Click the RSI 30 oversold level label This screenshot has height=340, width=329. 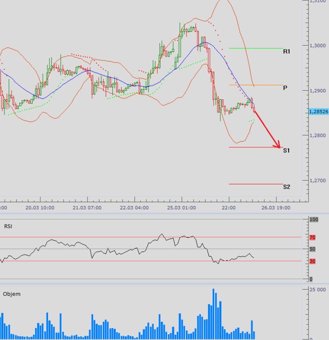pos(312,261)
